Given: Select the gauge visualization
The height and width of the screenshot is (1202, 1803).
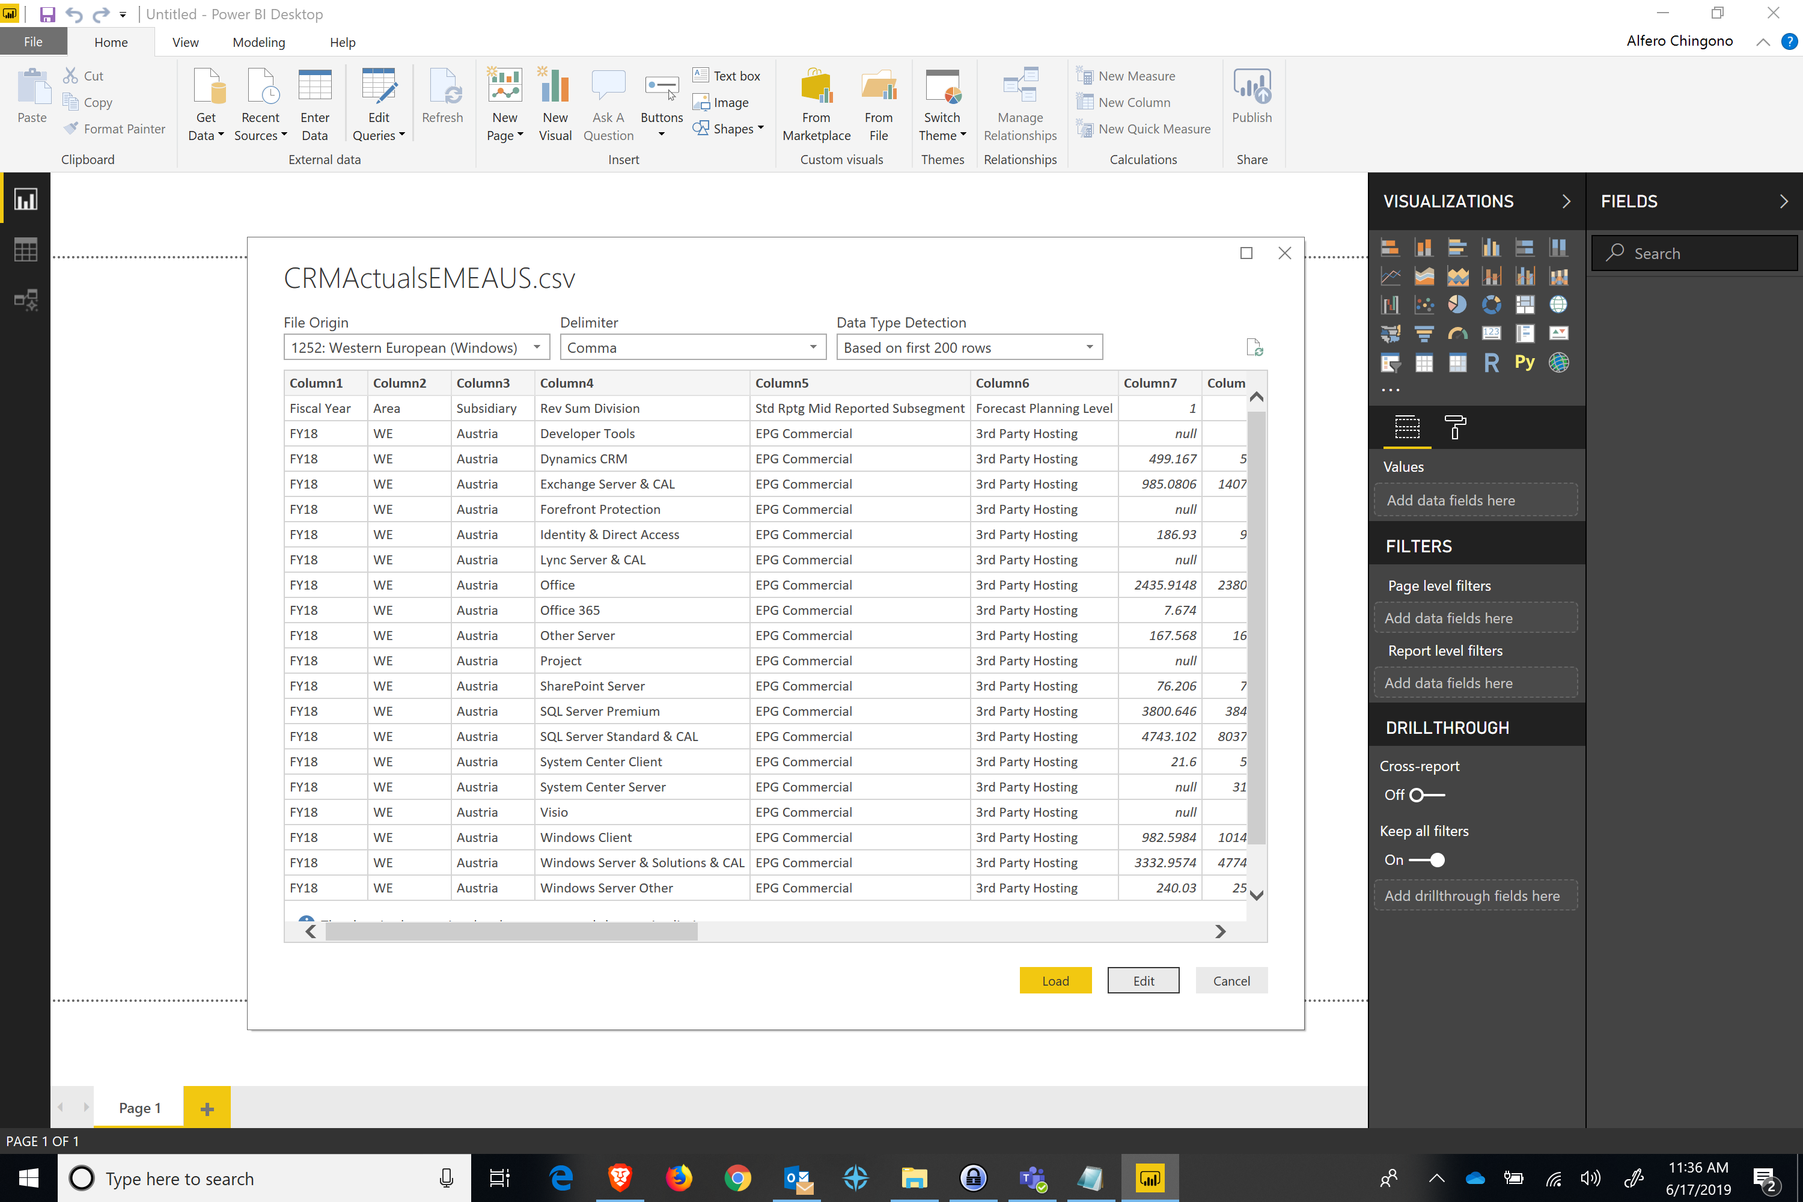Looking at the screenshot, I should coord(1457,333).
